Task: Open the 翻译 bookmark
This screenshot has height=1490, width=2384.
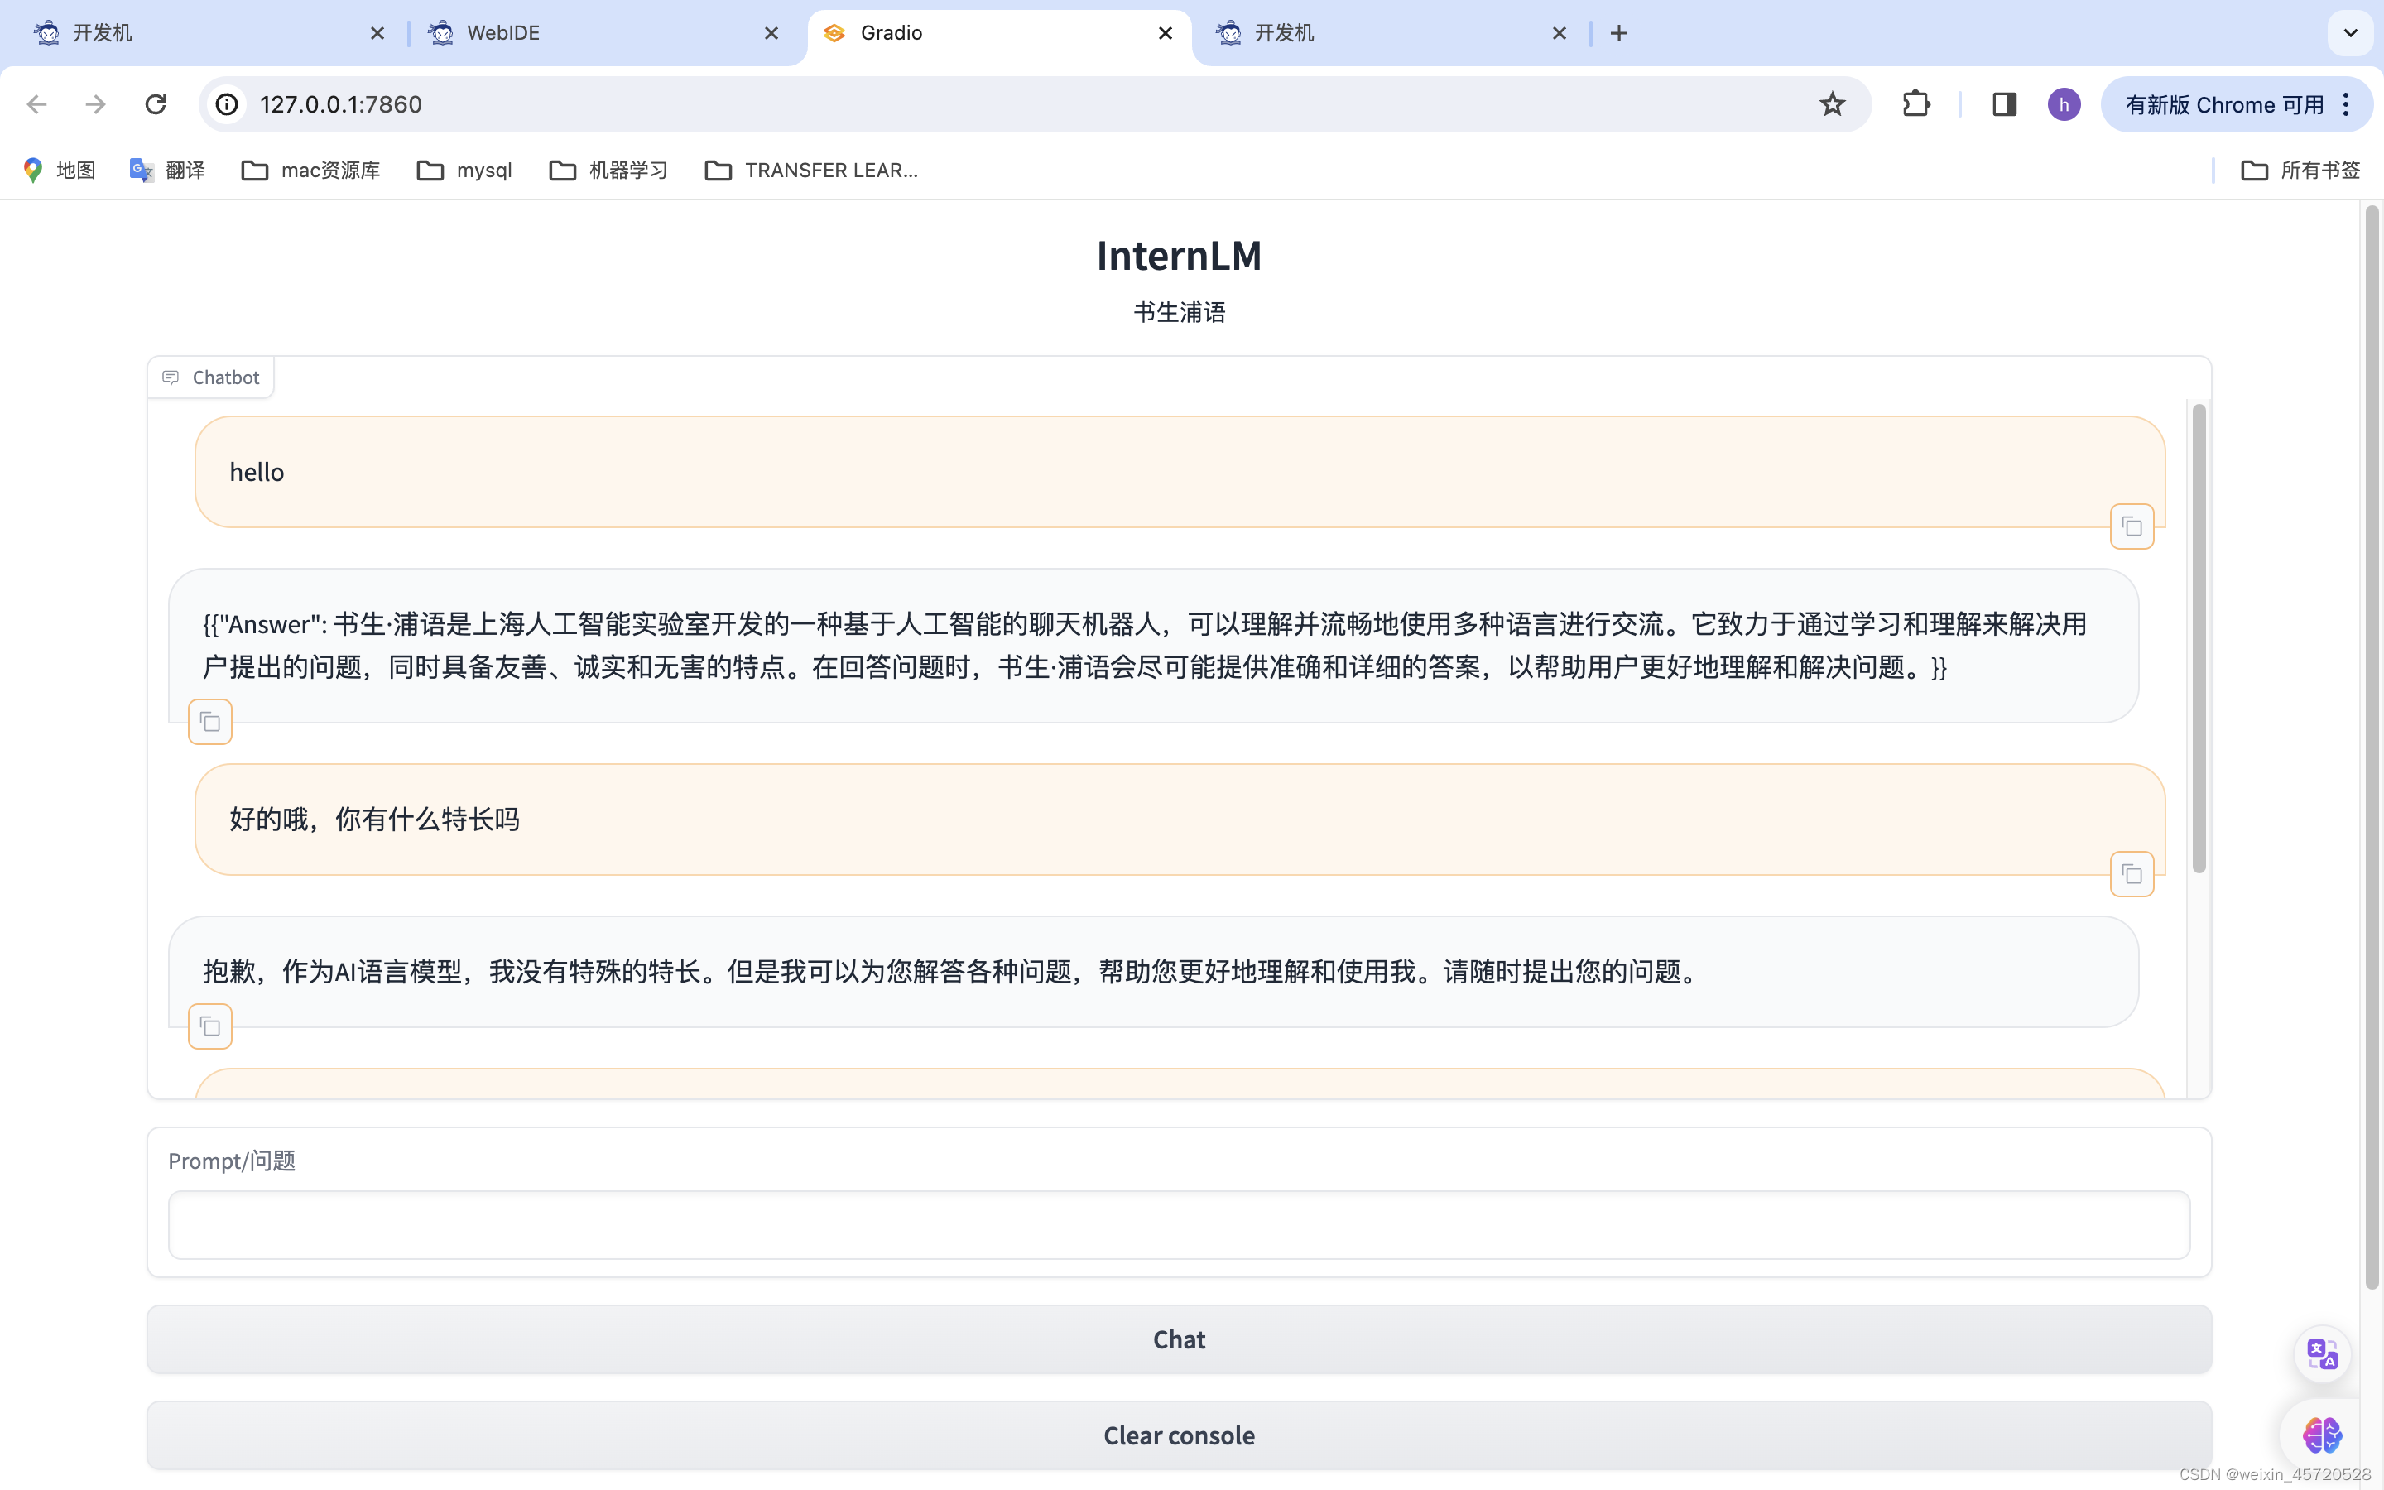Action: pyautogui.click(x=167, y=171)
